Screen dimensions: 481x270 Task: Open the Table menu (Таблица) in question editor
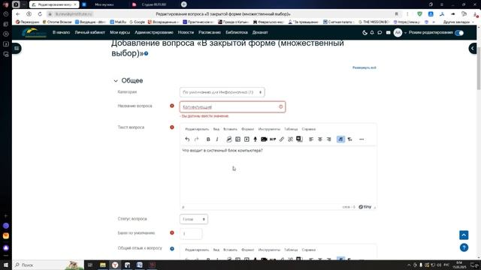click(291, 129)
